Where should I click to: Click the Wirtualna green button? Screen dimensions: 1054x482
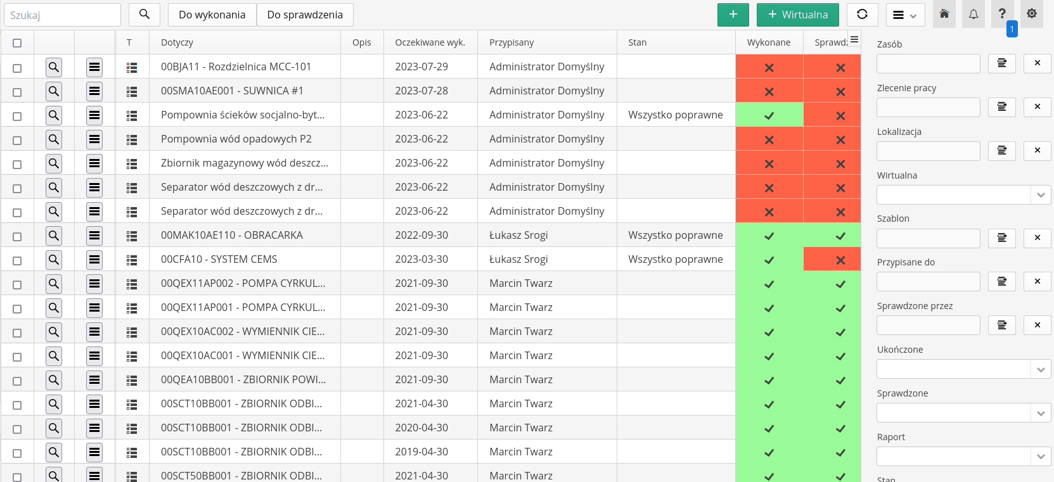tap(797, 15)
